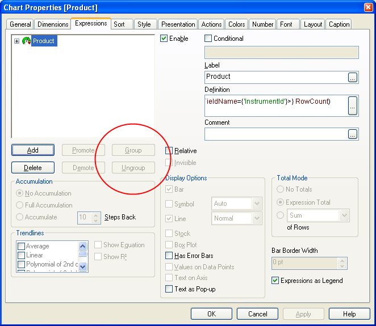
Task: Check Polynomial of 2nd degree trendline
Action: click(x=22, y=264)
